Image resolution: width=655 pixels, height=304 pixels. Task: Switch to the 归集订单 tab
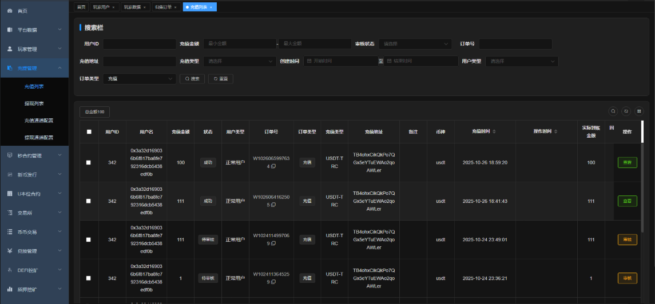(163, 7)
